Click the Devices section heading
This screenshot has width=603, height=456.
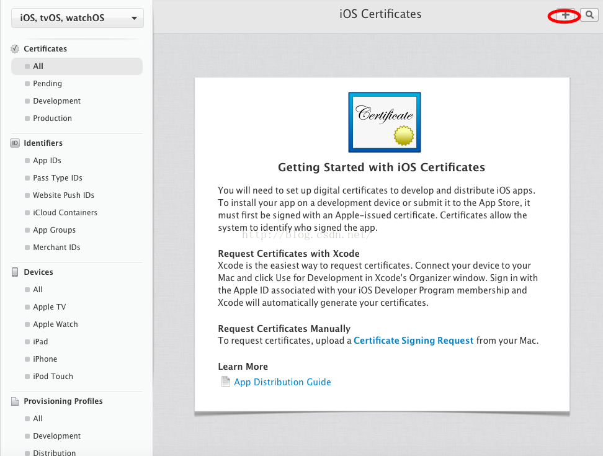[x=38, y=272]
